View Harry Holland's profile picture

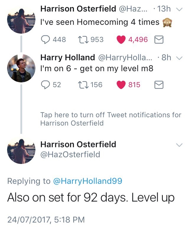[x=21, y=68]
